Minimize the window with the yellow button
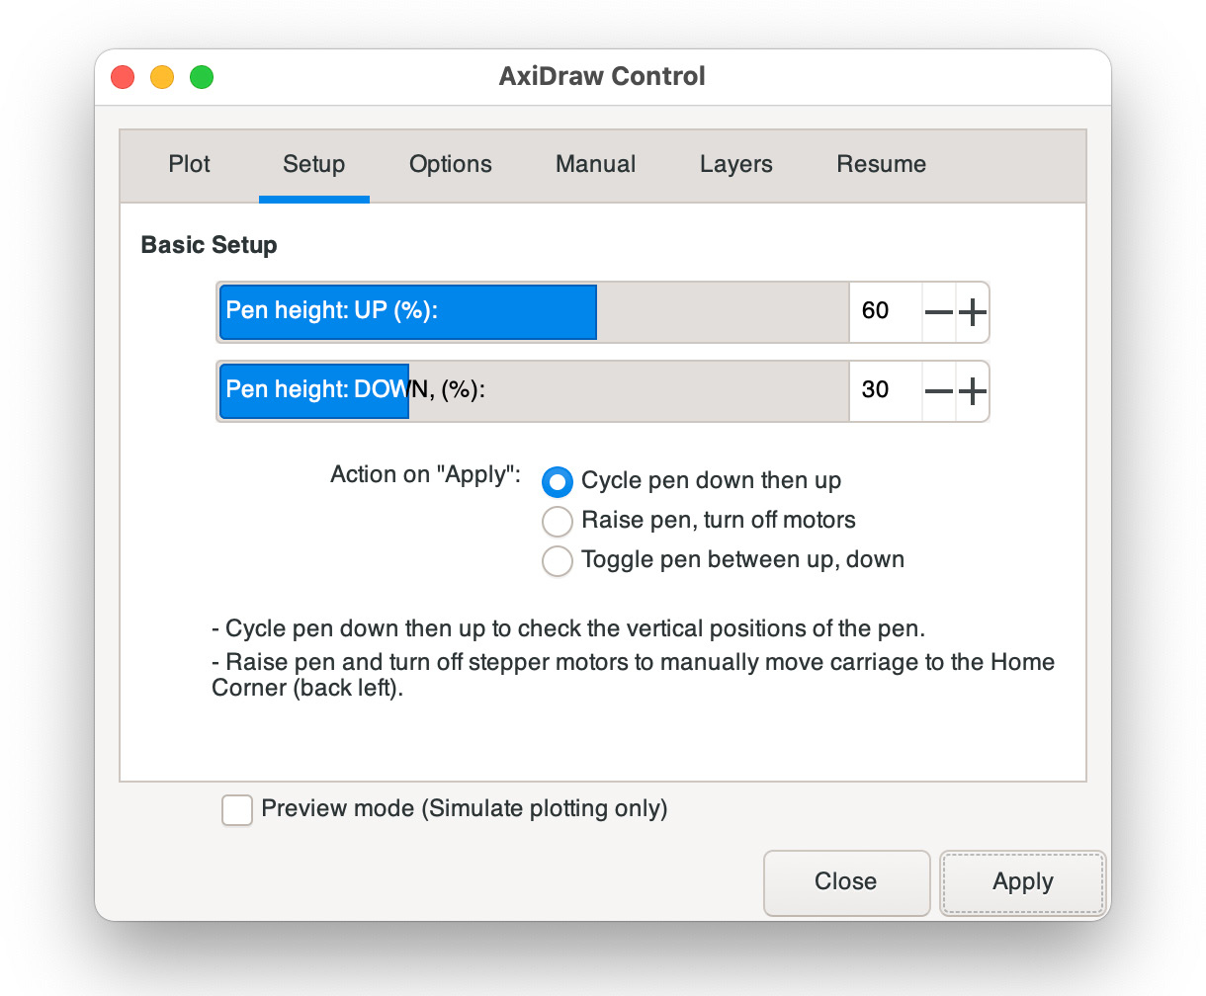Image resolution: width=1206 pixels, height=996 pixels. click(x=162, y=77)
